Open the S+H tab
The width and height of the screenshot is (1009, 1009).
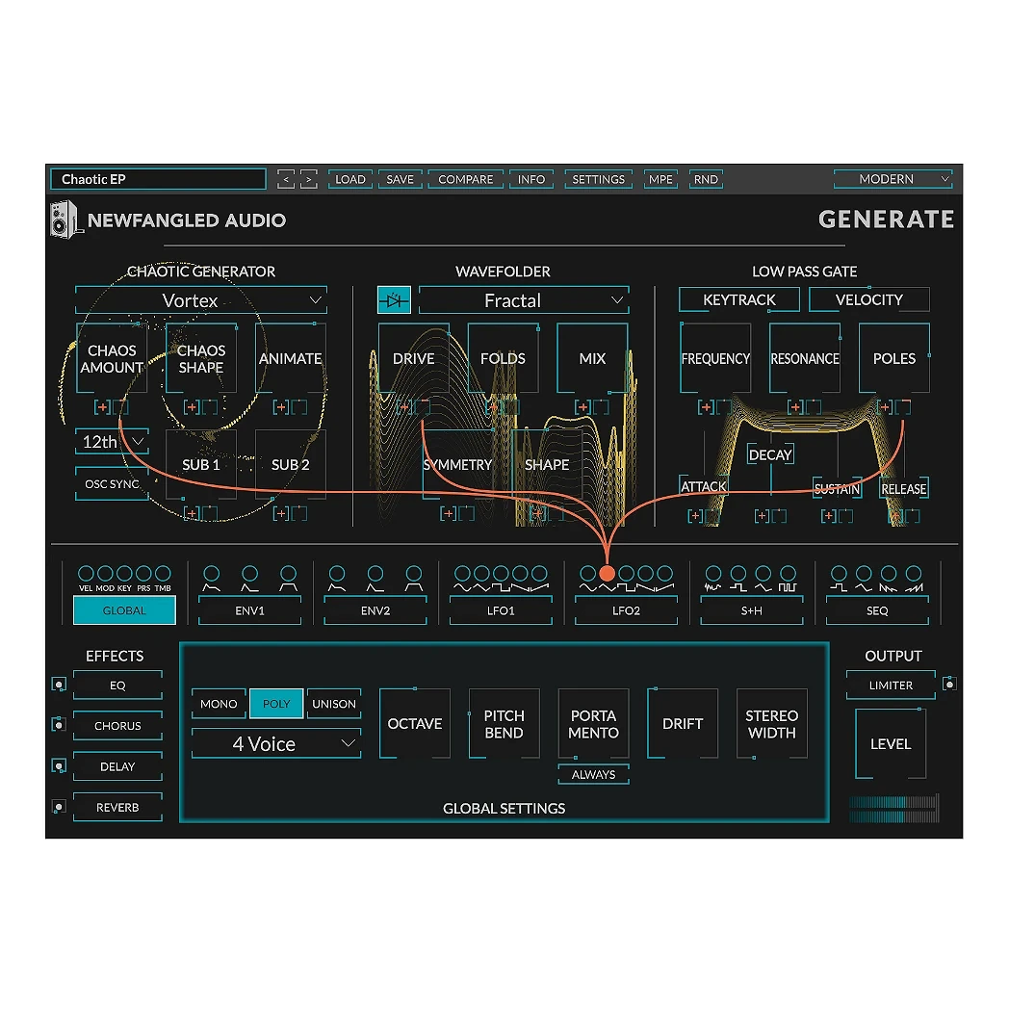point(752,610)
